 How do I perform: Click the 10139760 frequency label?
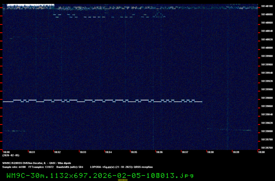(x=267, y=148)
